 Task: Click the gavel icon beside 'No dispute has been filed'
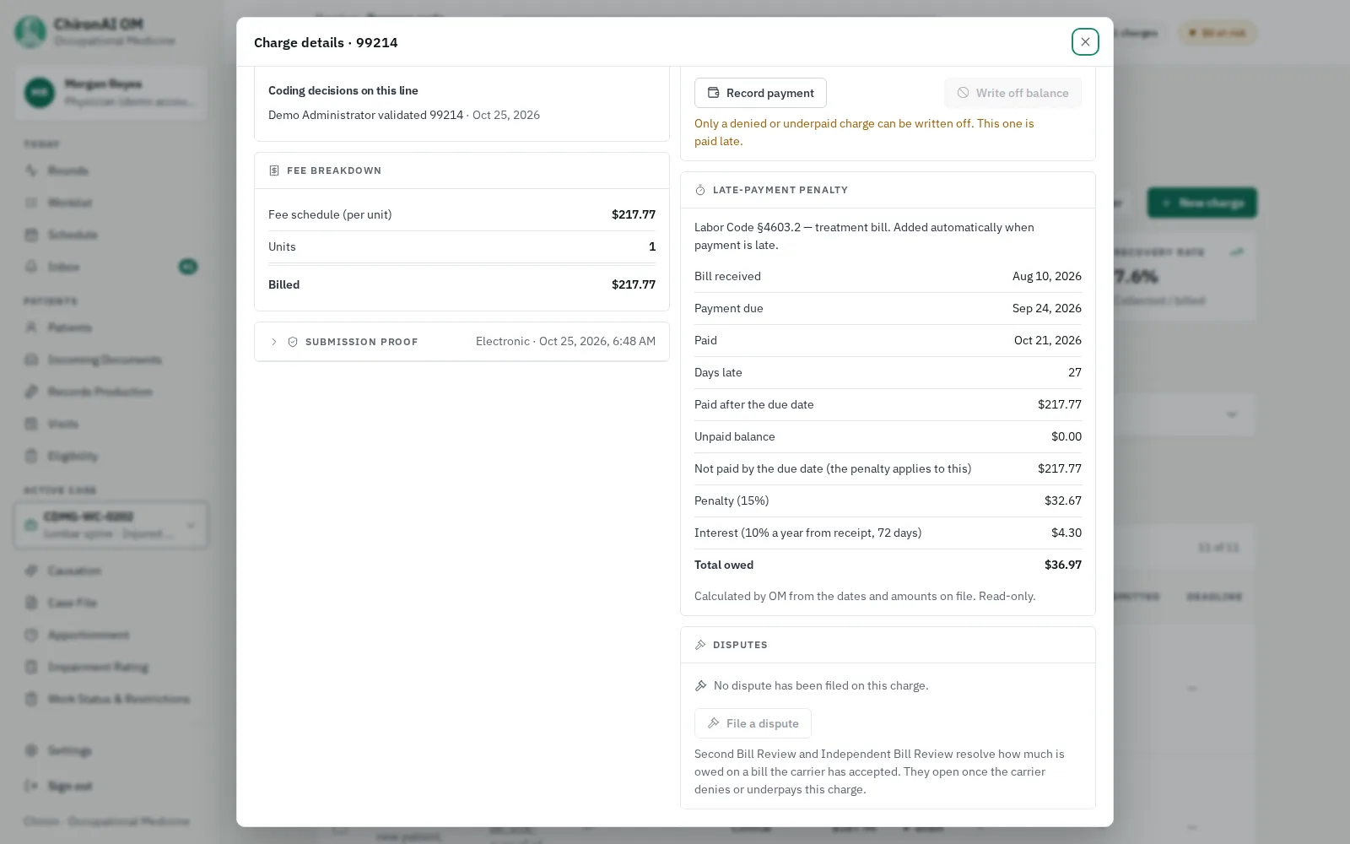coord(700,686)
